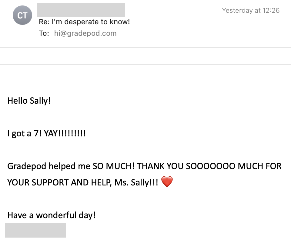The height and width of the screenshot is (240, 291).
Task: Click the empty band between header dividers
Action: [145, 56]
